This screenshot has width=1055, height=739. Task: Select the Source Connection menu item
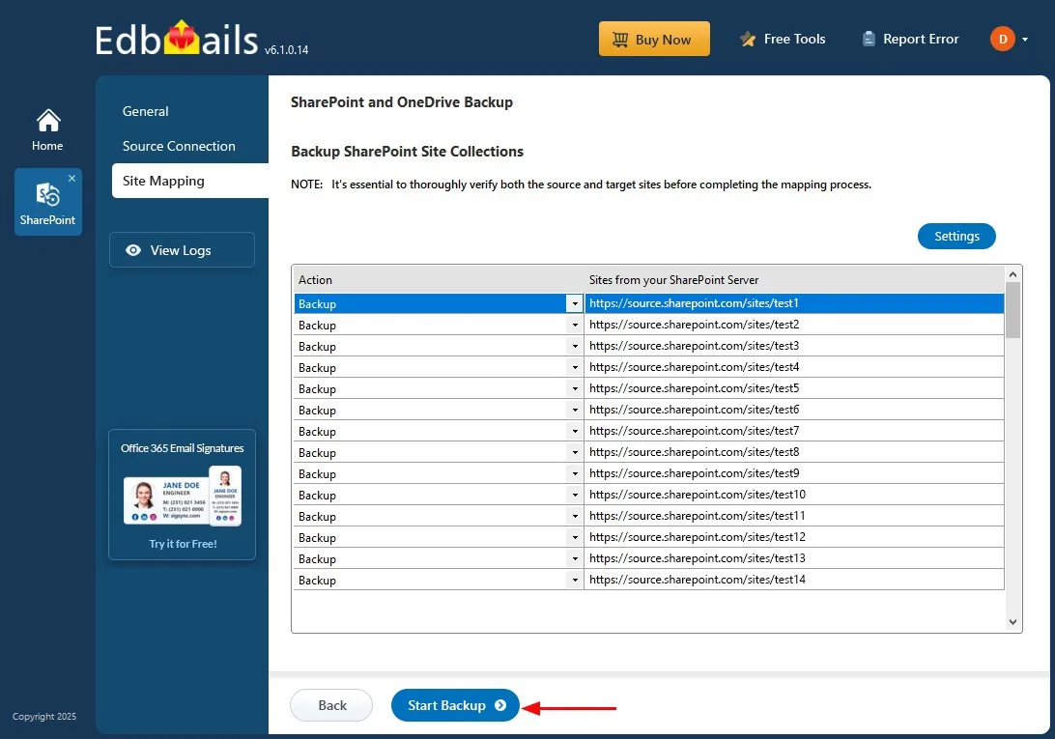pyautogui.click(x=179, y=146)
